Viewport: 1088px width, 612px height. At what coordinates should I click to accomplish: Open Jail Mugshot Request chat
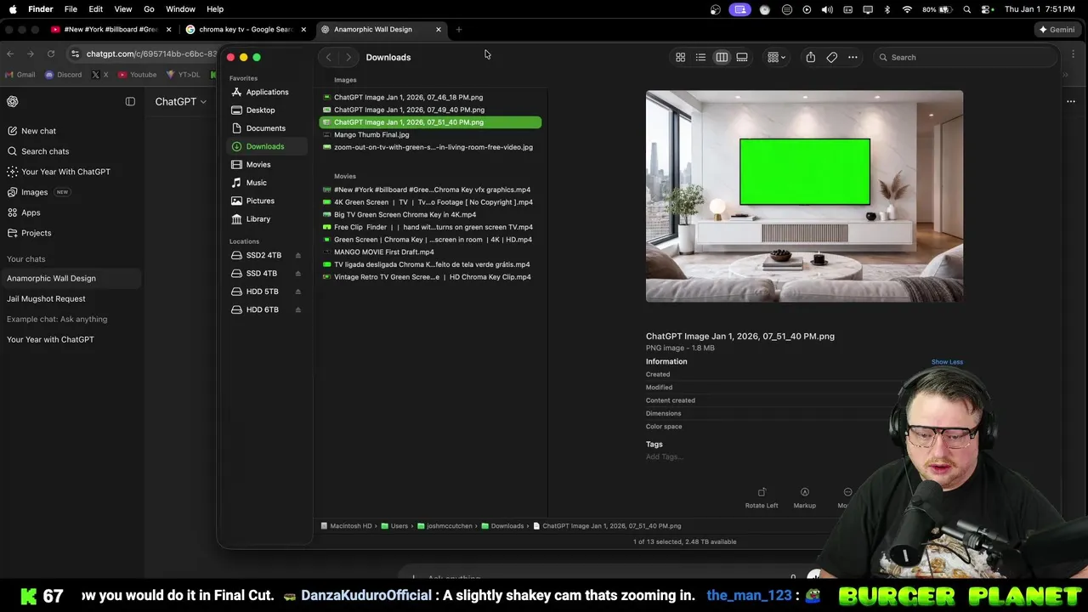point(71,298)
